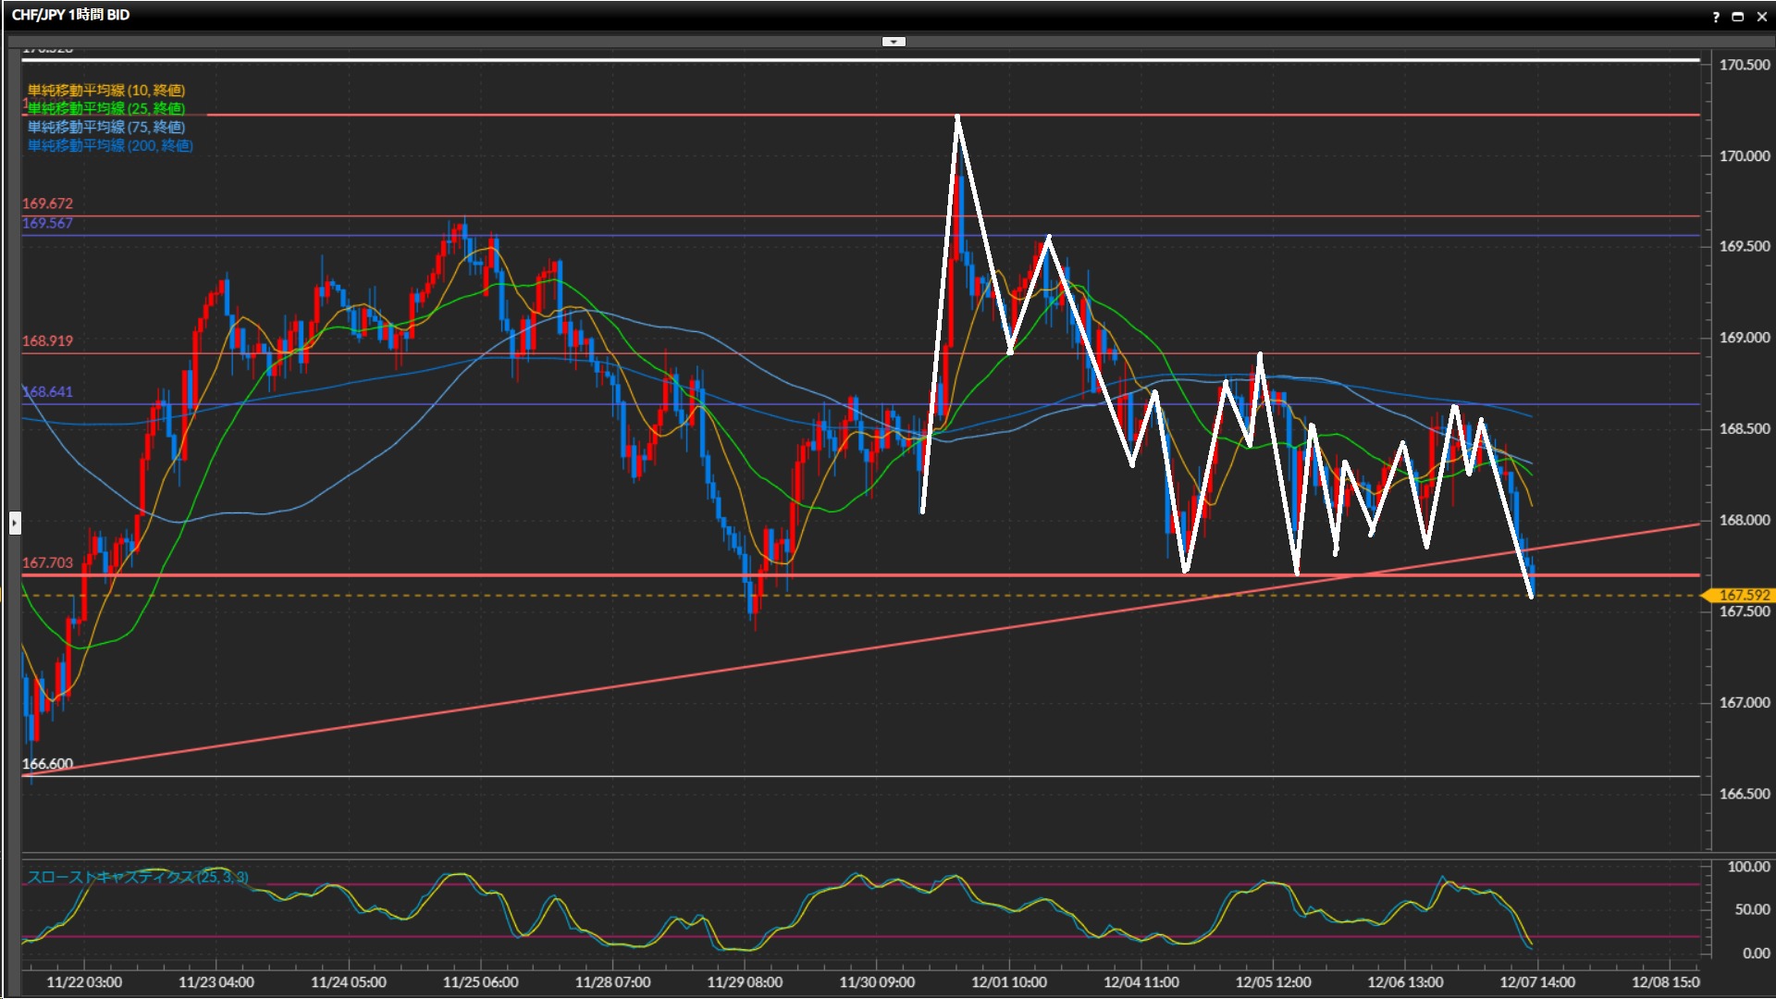Click the 単純移動平均線 (75, 終値) indicator label
The height and width of the screenshot is (999, 1776).
click(x=105, y=127)
